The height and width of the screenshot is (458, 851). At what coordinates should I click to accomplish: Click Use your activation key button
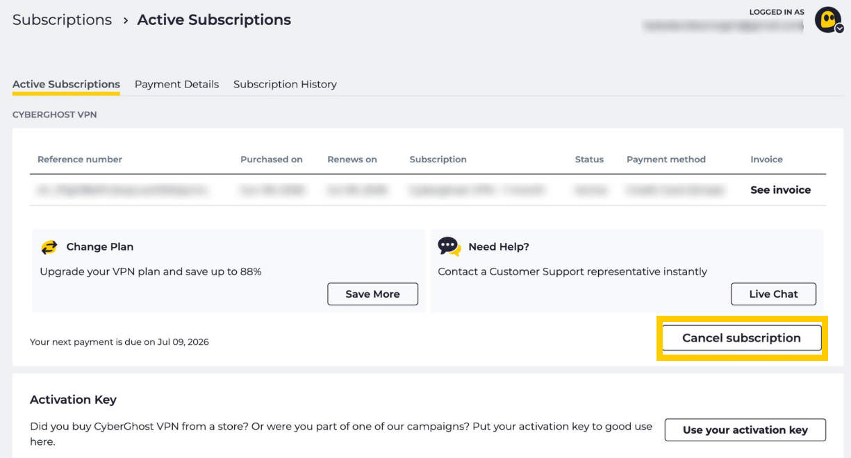coord(745,430)
